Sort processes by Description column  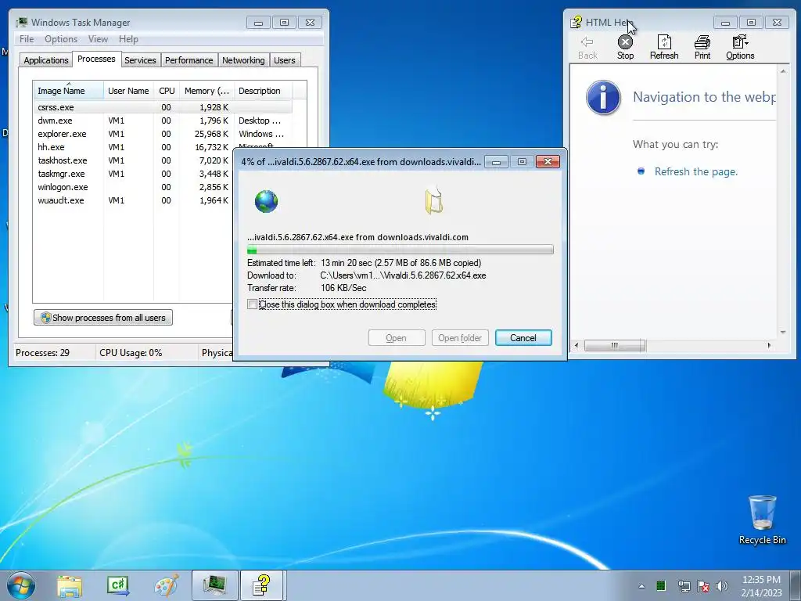(x=263, y=91)
